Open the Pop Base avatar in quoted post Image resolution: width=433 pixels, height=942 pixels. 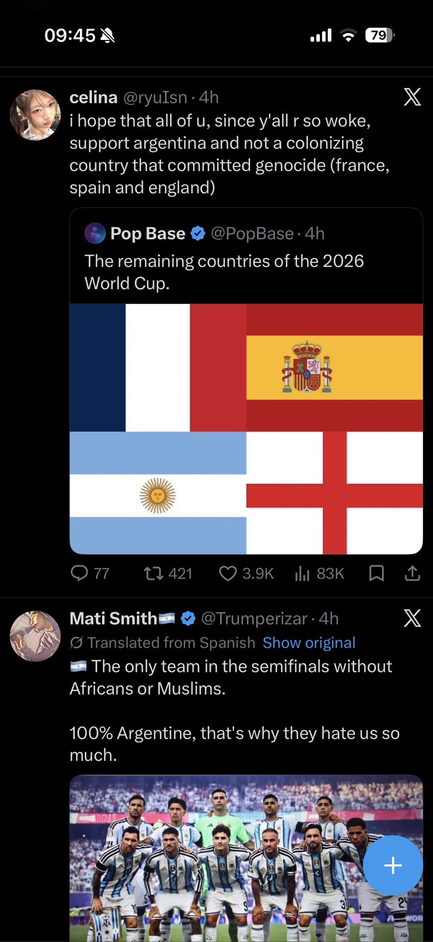[x=95, y=233]
